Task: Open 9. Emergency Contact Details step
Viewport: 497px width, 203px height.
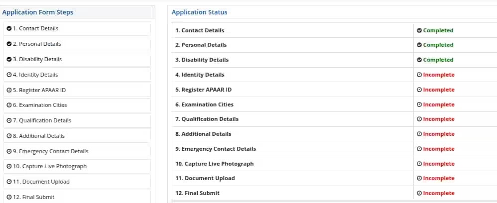Action: [x=77, y=151]
